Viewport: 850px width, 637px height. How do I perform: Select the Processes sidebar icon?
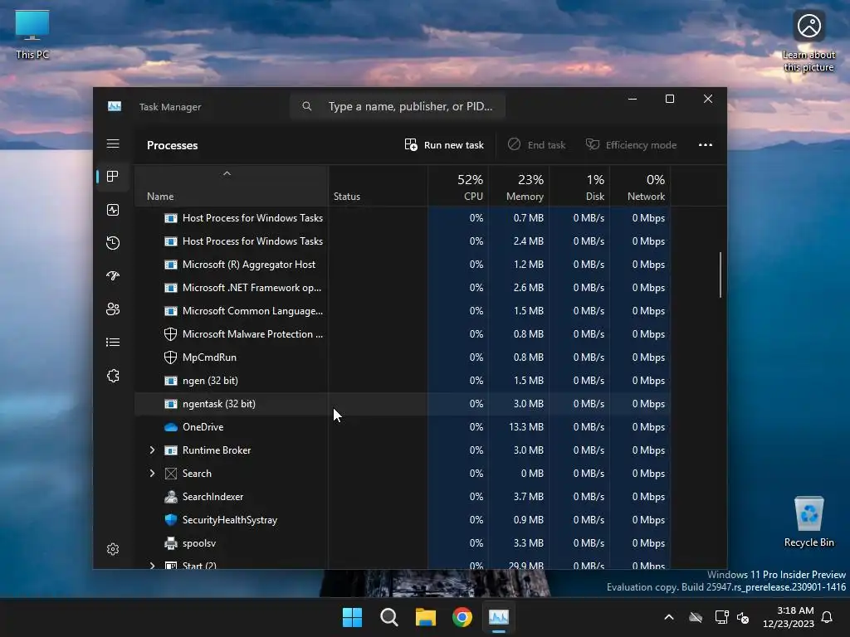tap(113, 176)
